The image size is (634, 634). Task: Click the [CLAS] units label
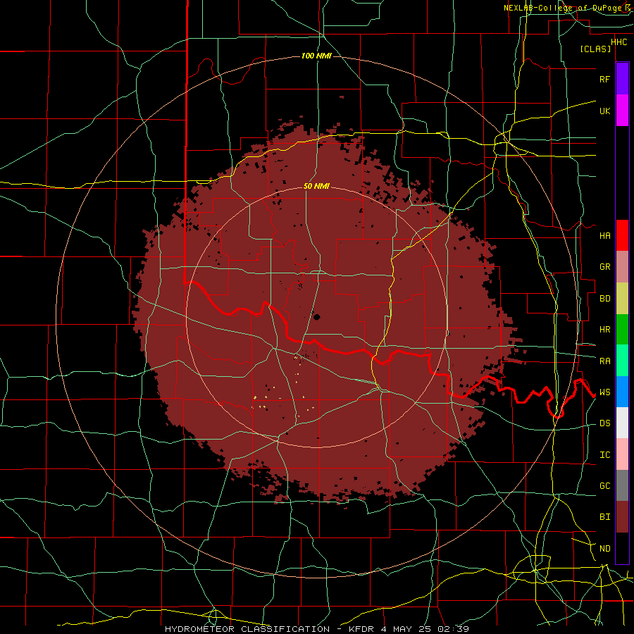click(x=595, y=49)
